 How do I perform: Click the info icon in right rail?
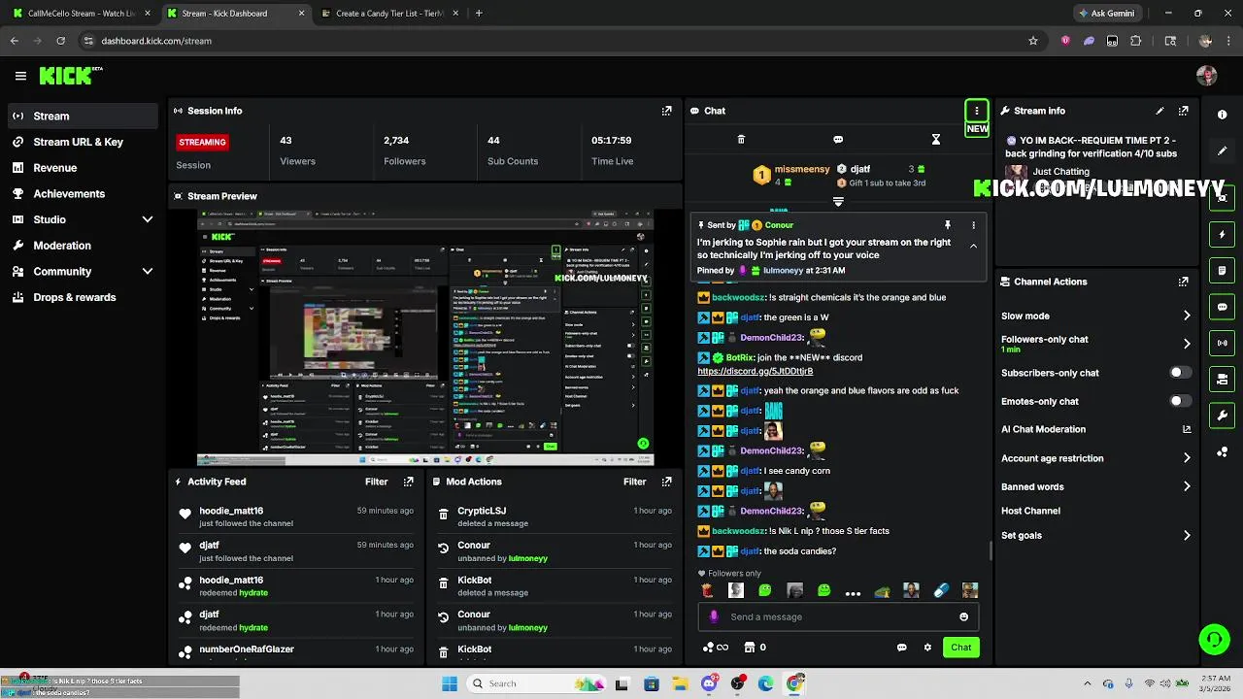(1222, 115)
